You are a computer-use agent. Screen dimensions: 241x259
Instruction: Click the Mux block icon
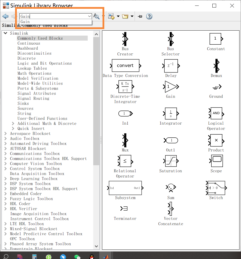pos(125,140)
